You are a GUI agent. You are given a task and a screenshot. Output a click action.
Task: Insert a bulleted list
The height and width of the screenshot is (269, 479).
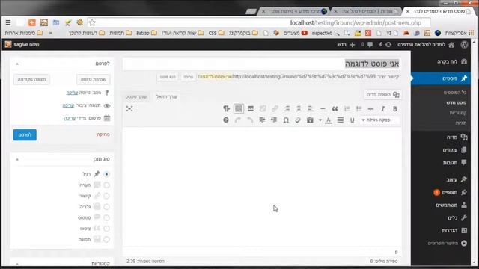[x=359, y=109]
